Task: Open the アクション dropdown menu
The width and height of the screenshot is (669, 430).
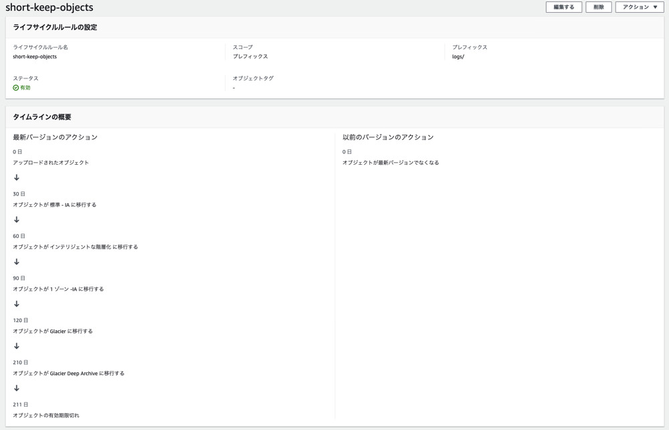Action: click(639, 7)
